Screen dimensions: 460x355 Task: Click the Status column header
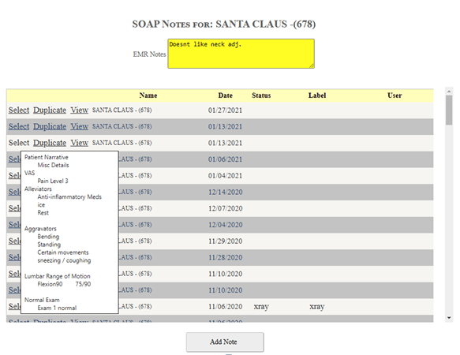pyautogui.click(x=261, y=95)
